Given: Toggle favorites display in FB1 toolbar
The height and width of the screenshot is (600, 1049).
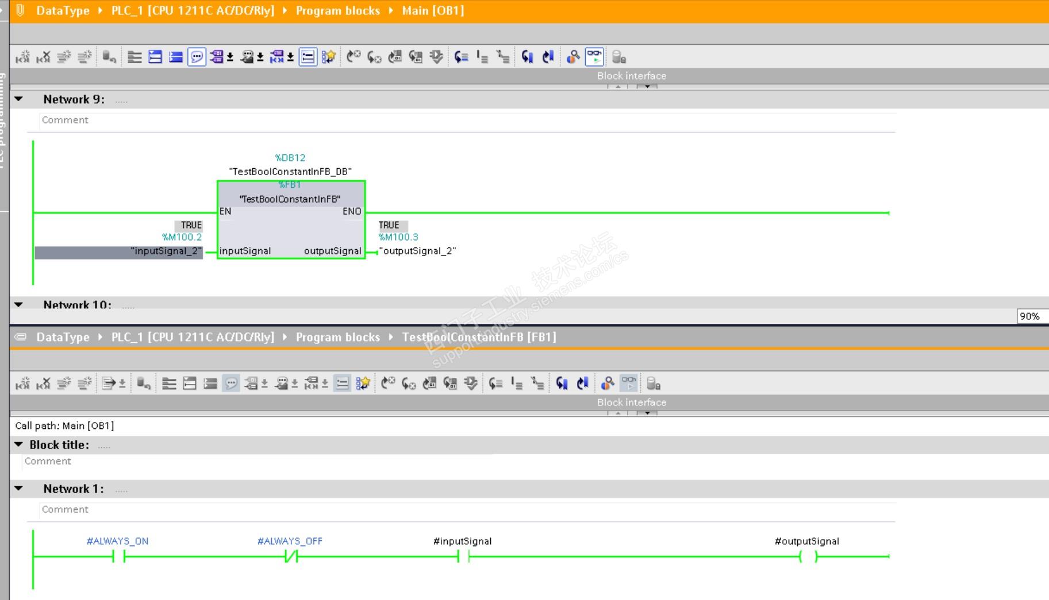Looking at the screenshot, I should (x=363, y=384).
